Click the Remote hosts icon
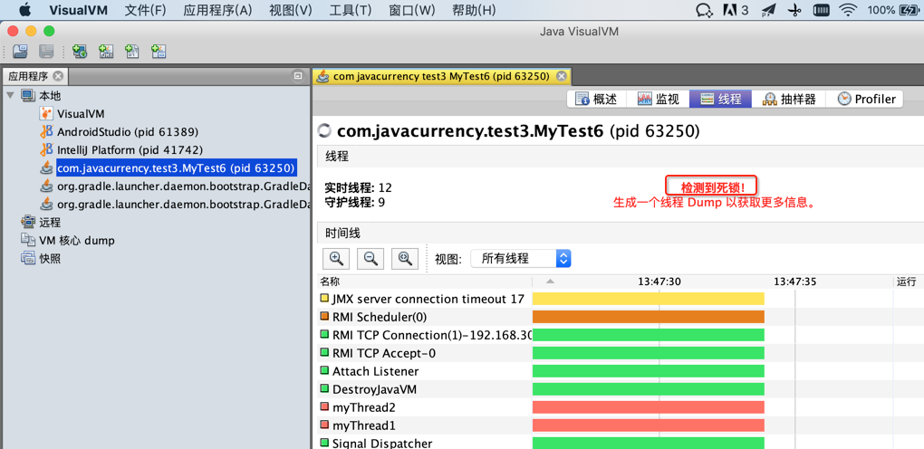 28,222
